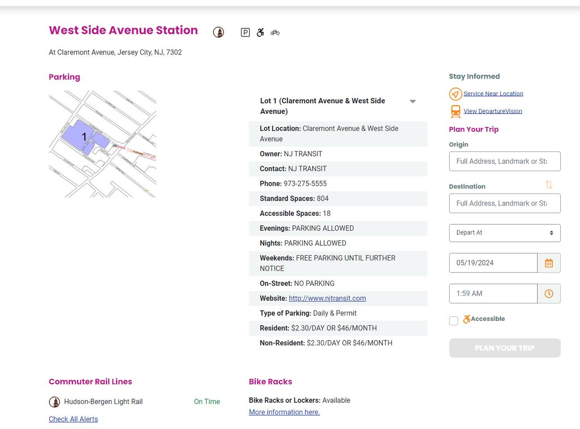Open the Depart At dropdown
Screen dimensions: 580x429
click(x=505, y=233)
